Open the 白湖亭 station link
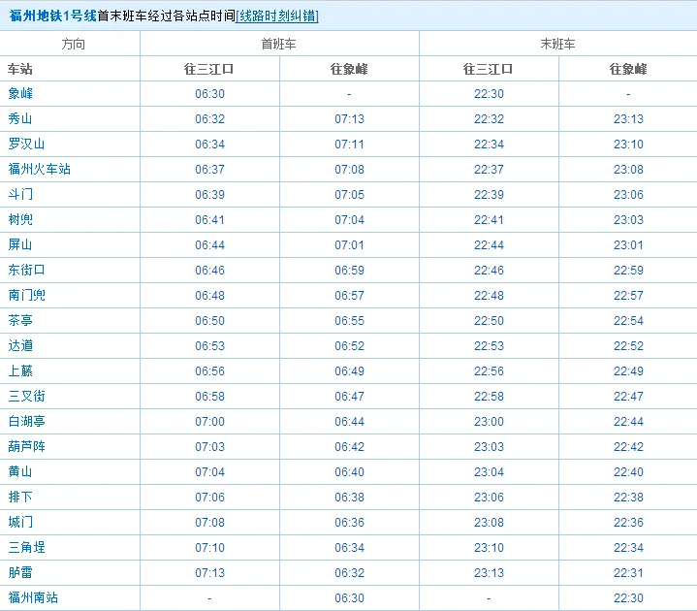This screenshot has width=697, height=611. click(26, 422)
